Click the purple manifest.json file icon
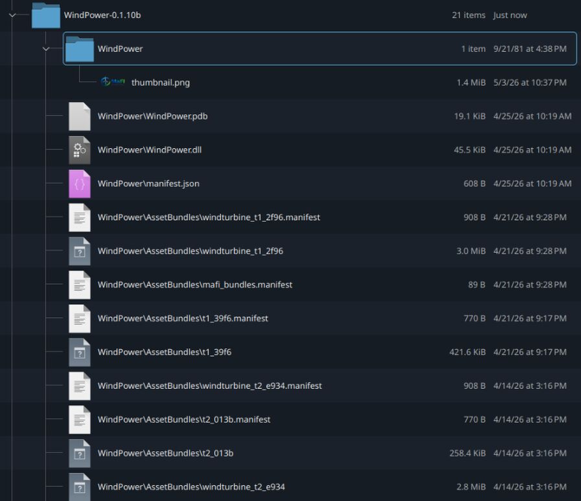581x501 pixels. tap(79, 183)
